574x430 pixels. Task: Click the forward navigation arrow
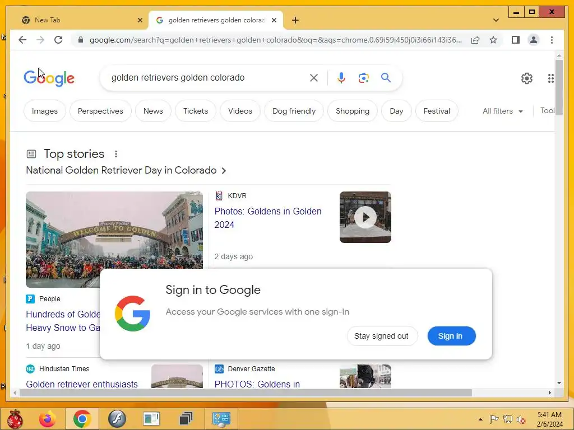tap(40, 40)
